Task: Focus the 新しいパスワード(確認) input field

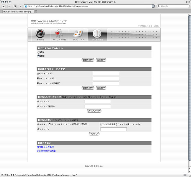Action: pyautogui.click(x=106, y=83)
